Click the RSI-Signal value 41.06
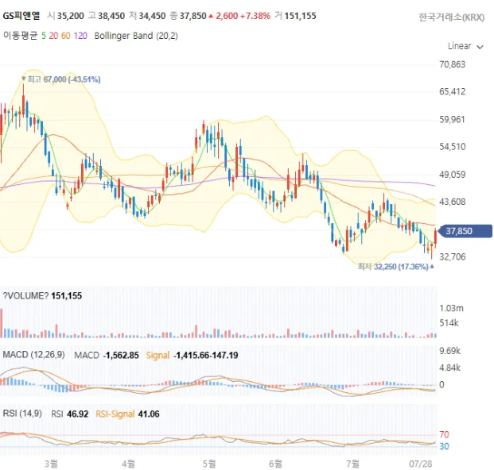Viewport: 494px width, 470px height. click(x=149, y=414)
